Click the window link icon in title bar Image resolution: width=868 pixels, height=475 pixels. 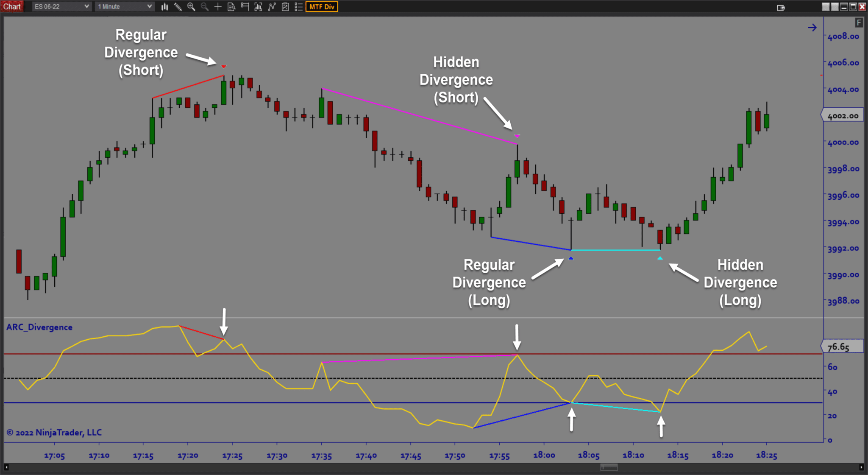[781, 7]
